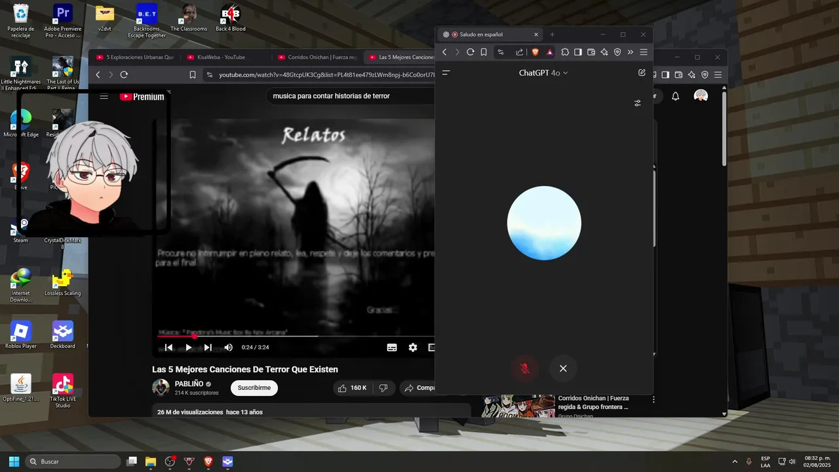Screen dimensions: 839x472
Task: Skip to next video in playlist
Action: pyautogui.click(x=208, y=347)
